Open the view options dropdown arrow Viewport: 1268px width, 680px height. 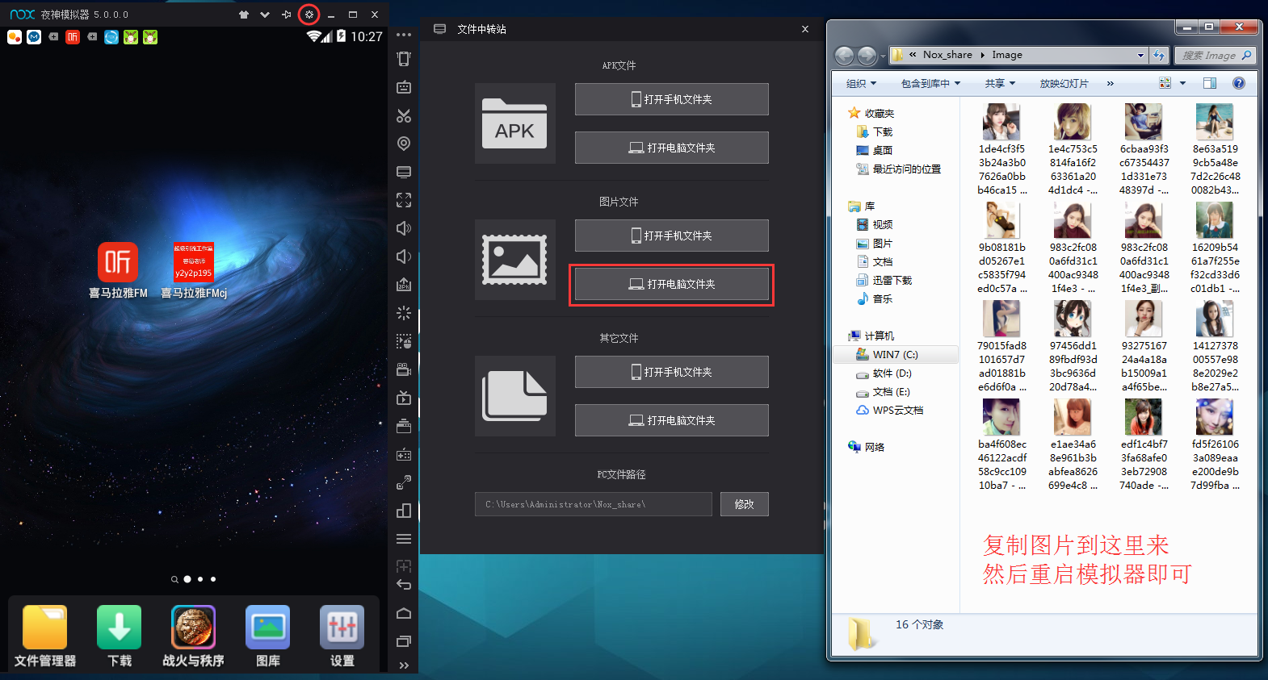coord(1182,83)
